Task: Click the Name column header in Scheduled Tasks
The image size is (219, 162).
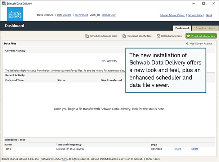Action: coord(8,145)
